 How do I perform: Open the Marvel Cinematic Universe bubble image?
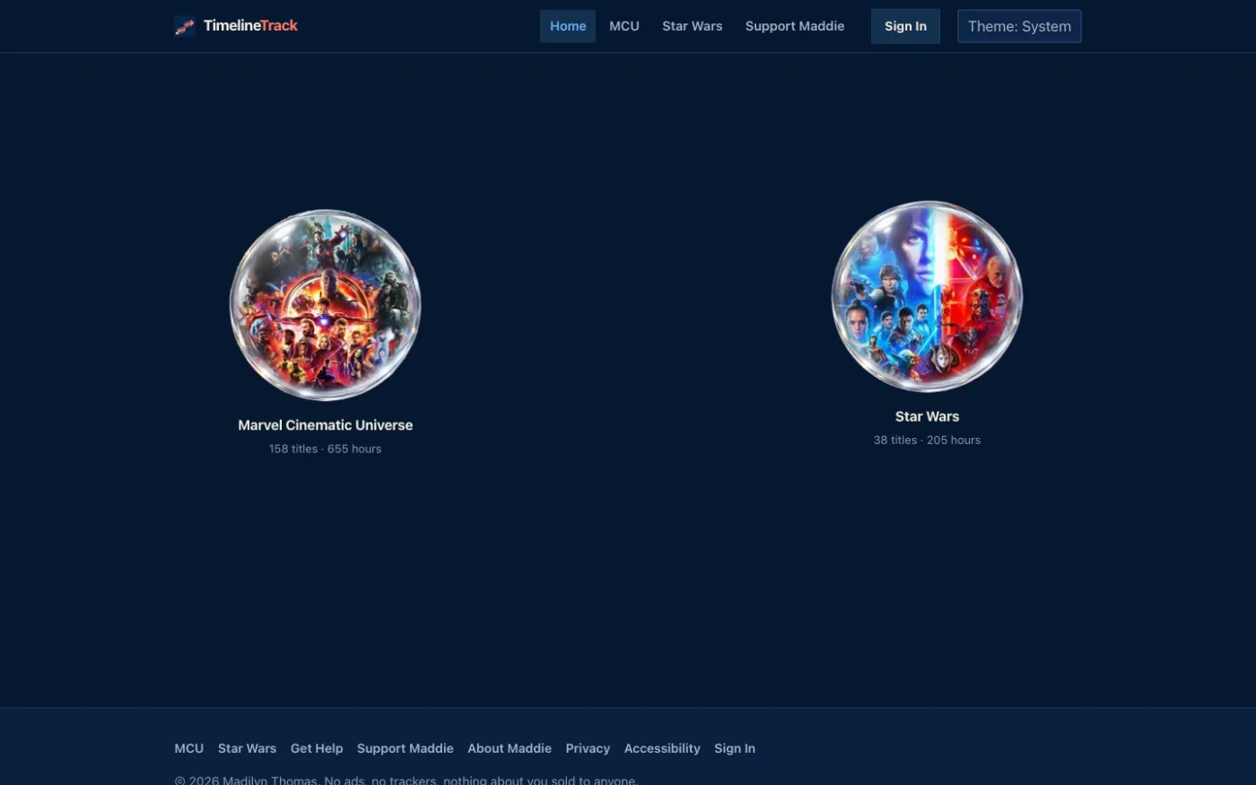coord(326,305)
